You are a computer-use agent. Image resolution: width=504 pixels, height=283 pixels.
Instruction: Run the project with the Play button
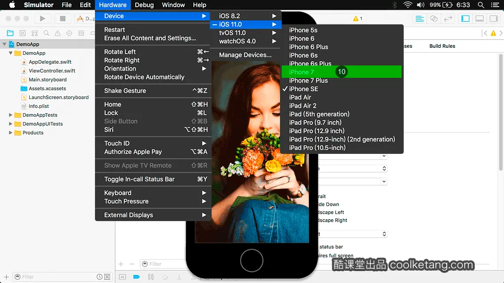click(43, 19)
